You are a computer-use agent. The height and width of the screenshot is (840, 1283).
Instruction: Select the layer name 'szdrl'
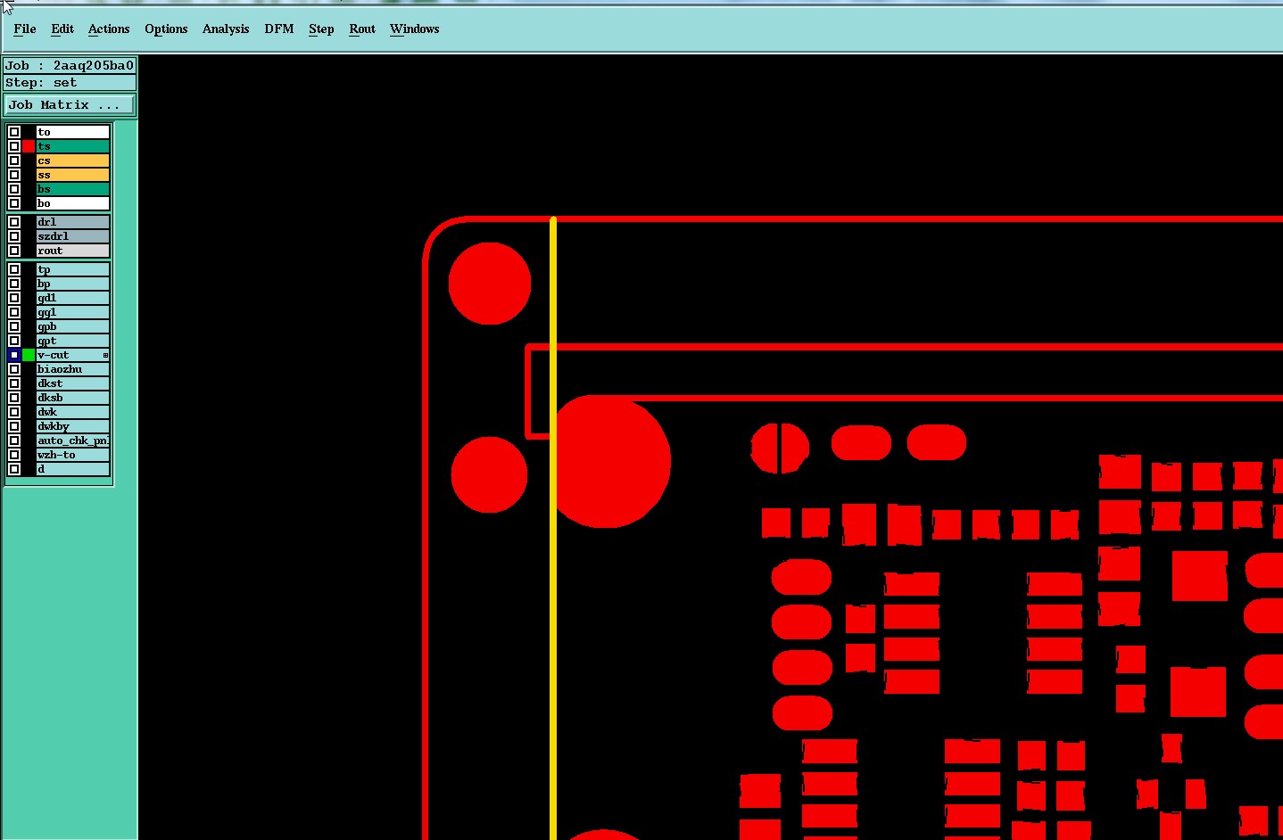tap(73, 236)
